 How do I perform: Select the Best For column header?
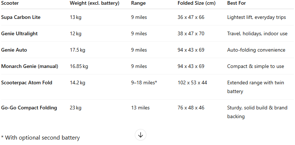237,3
